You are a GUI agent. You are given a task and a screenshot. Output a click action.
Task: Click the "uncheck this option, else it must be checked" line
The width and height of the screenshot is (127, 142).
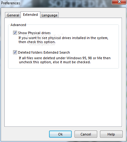coord(55,62)
